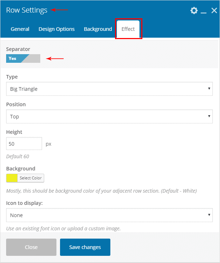Click the Select Color button
Image resolution: width=220 pixels, height=263 pixels.
click(x=31, y=178)
